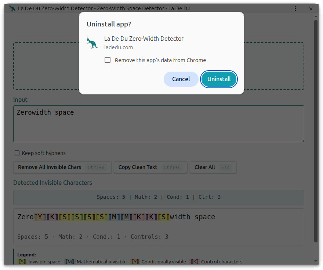Image resolution: width=323 pixels, height=270 pixels.
Task: Click the textarea resize handle corner
Action: [x=302, y=140]
